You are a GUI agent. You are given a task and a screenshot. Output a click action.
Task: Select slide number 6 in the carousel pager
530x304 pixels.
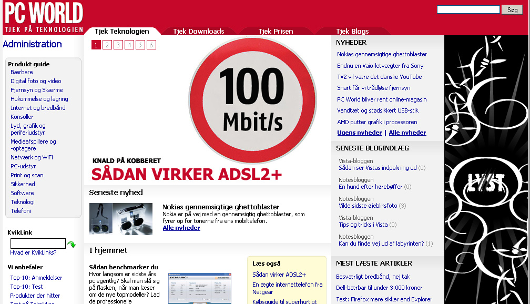(x=151, y=45)
